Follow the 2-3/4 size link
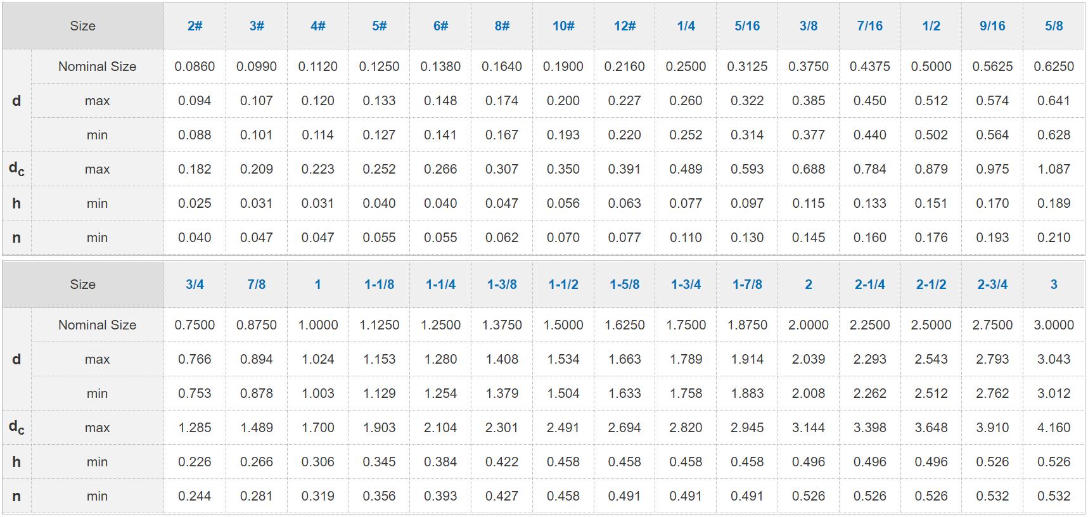 pos(992,284)
